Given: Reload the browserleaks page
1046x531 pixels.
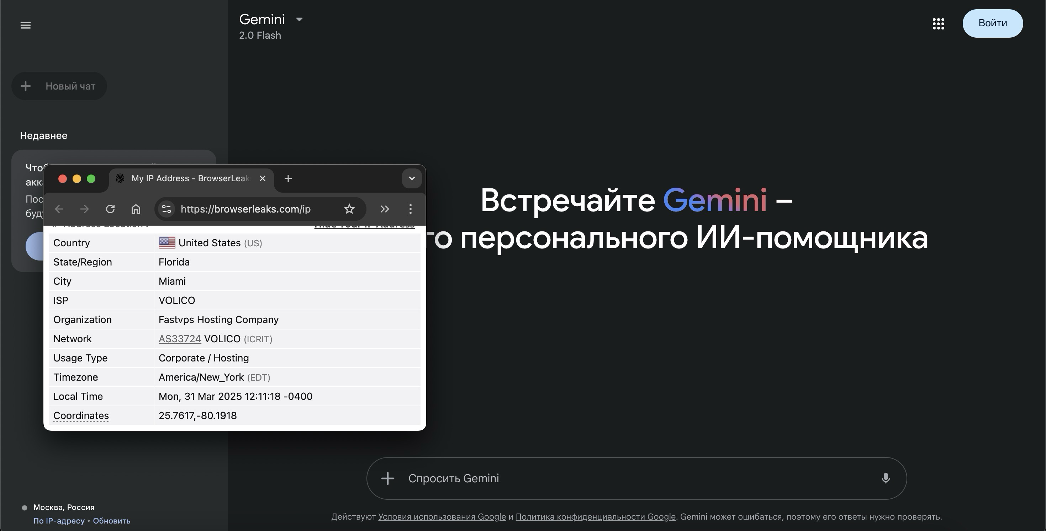Looking at the screenshot, I should click(x=110, y=209).
